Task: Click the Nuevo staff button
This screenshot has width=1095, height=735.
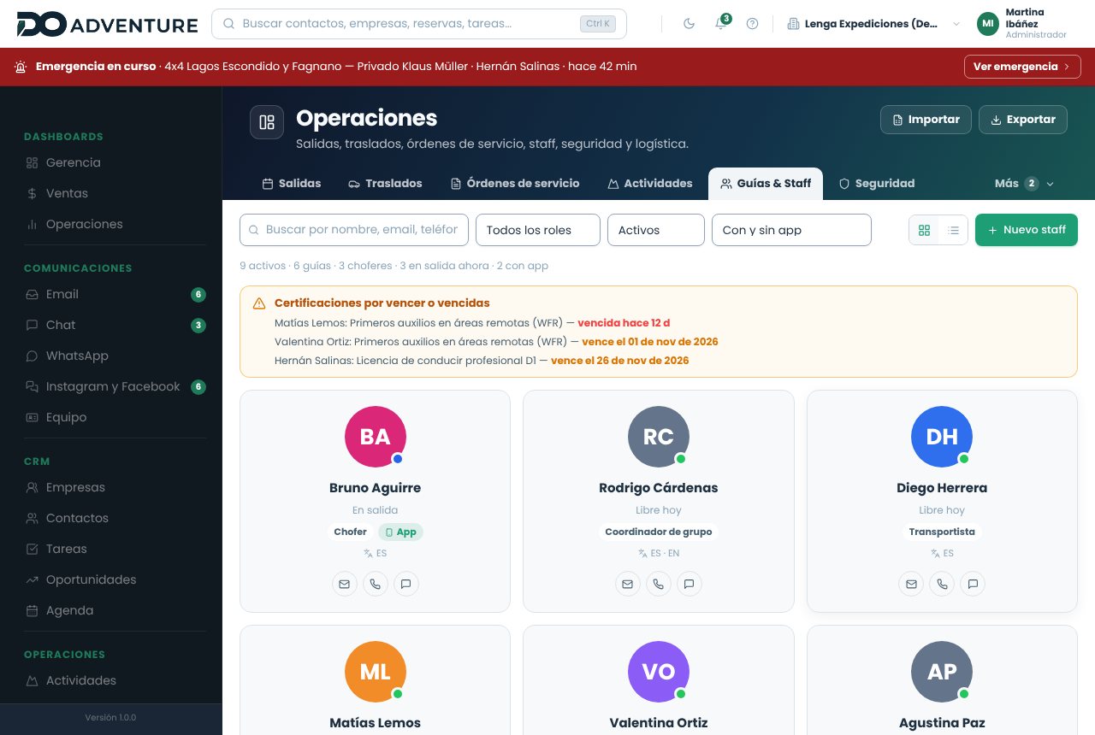Action: [x=1027, y=230]
